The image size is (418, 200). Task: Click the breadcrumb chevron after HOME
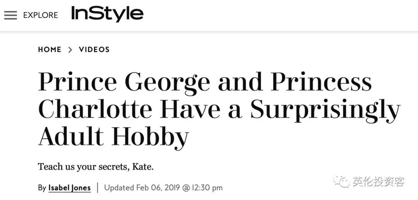[x=70, y=49]
